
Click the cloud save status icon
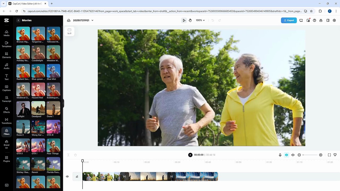69,20
